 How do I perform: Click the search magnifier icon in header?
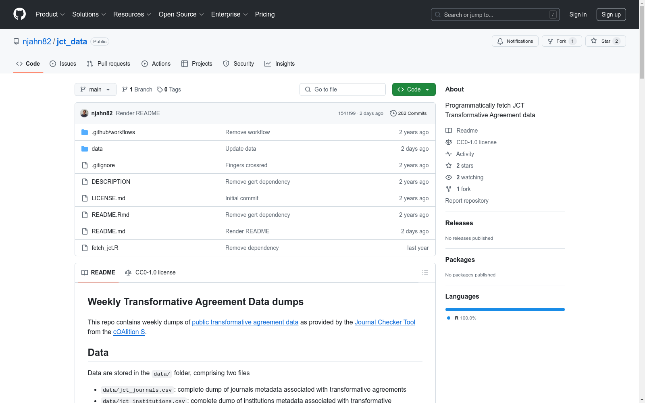(438, 15)
